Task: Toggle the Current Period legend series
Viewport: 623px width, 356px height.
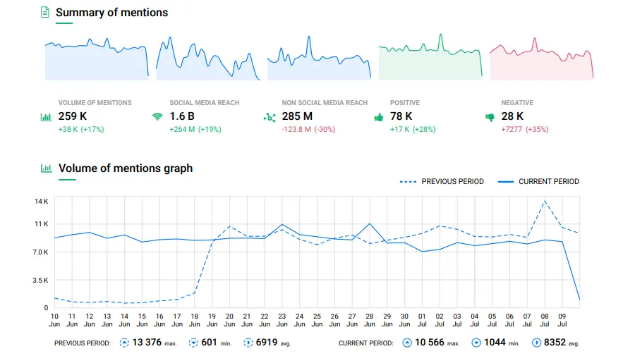Action: [x=539, y=182]
